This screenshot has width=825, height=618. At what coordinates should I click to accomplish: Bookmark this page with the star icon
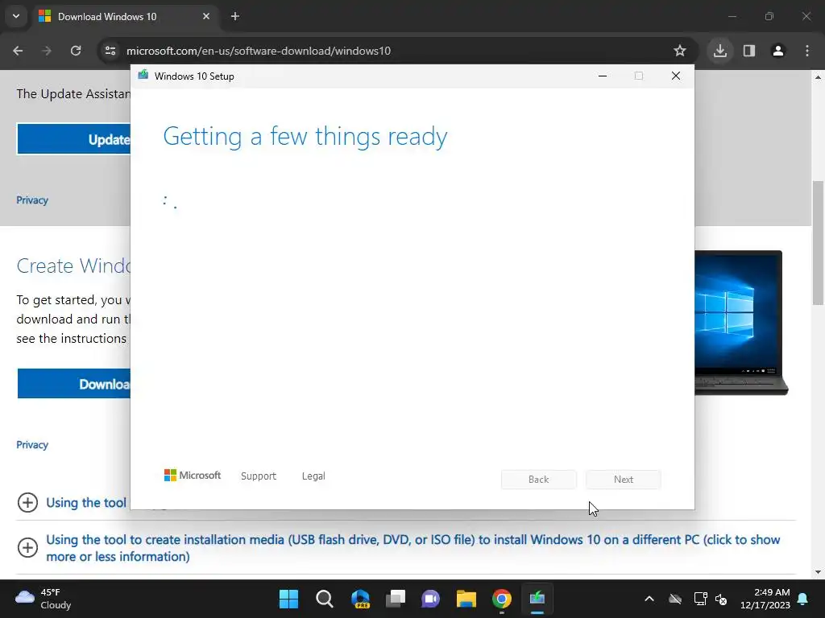(x=680, y=51)
